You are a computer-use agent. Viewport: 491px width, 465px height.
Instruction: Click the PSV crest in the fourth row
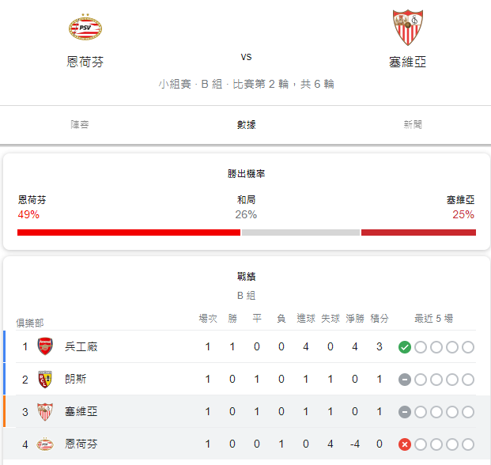pyautogui.click(x=45, y=444)
